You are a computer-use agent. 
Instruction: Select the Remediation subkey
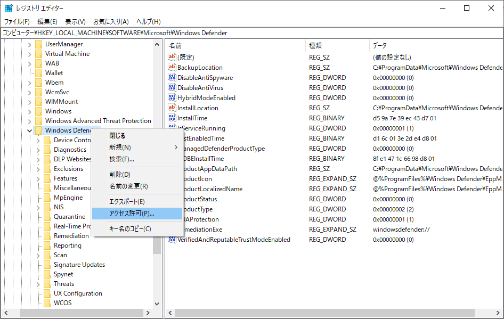pyautogui.click(x=71, y=236)
